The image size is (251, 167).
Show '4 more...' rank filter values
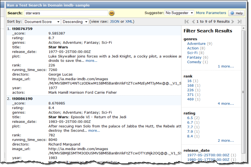226,104
